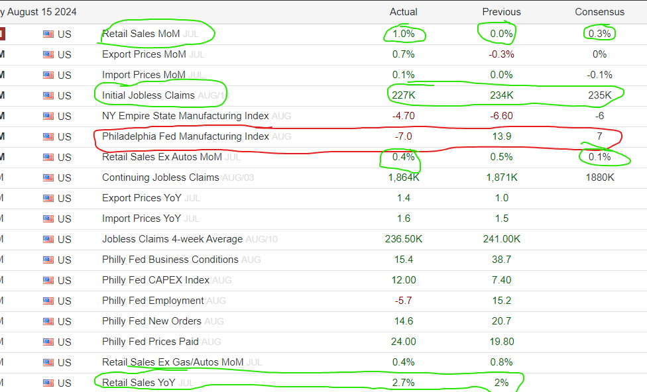View the Import Prices MoM details
Screen dimensions: 647x392
(x=144, y=75)
